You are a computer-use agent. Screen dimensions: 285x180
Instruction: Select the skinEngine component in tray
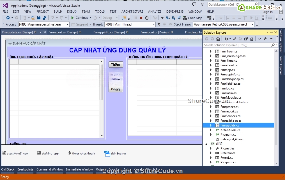[115, 154]
